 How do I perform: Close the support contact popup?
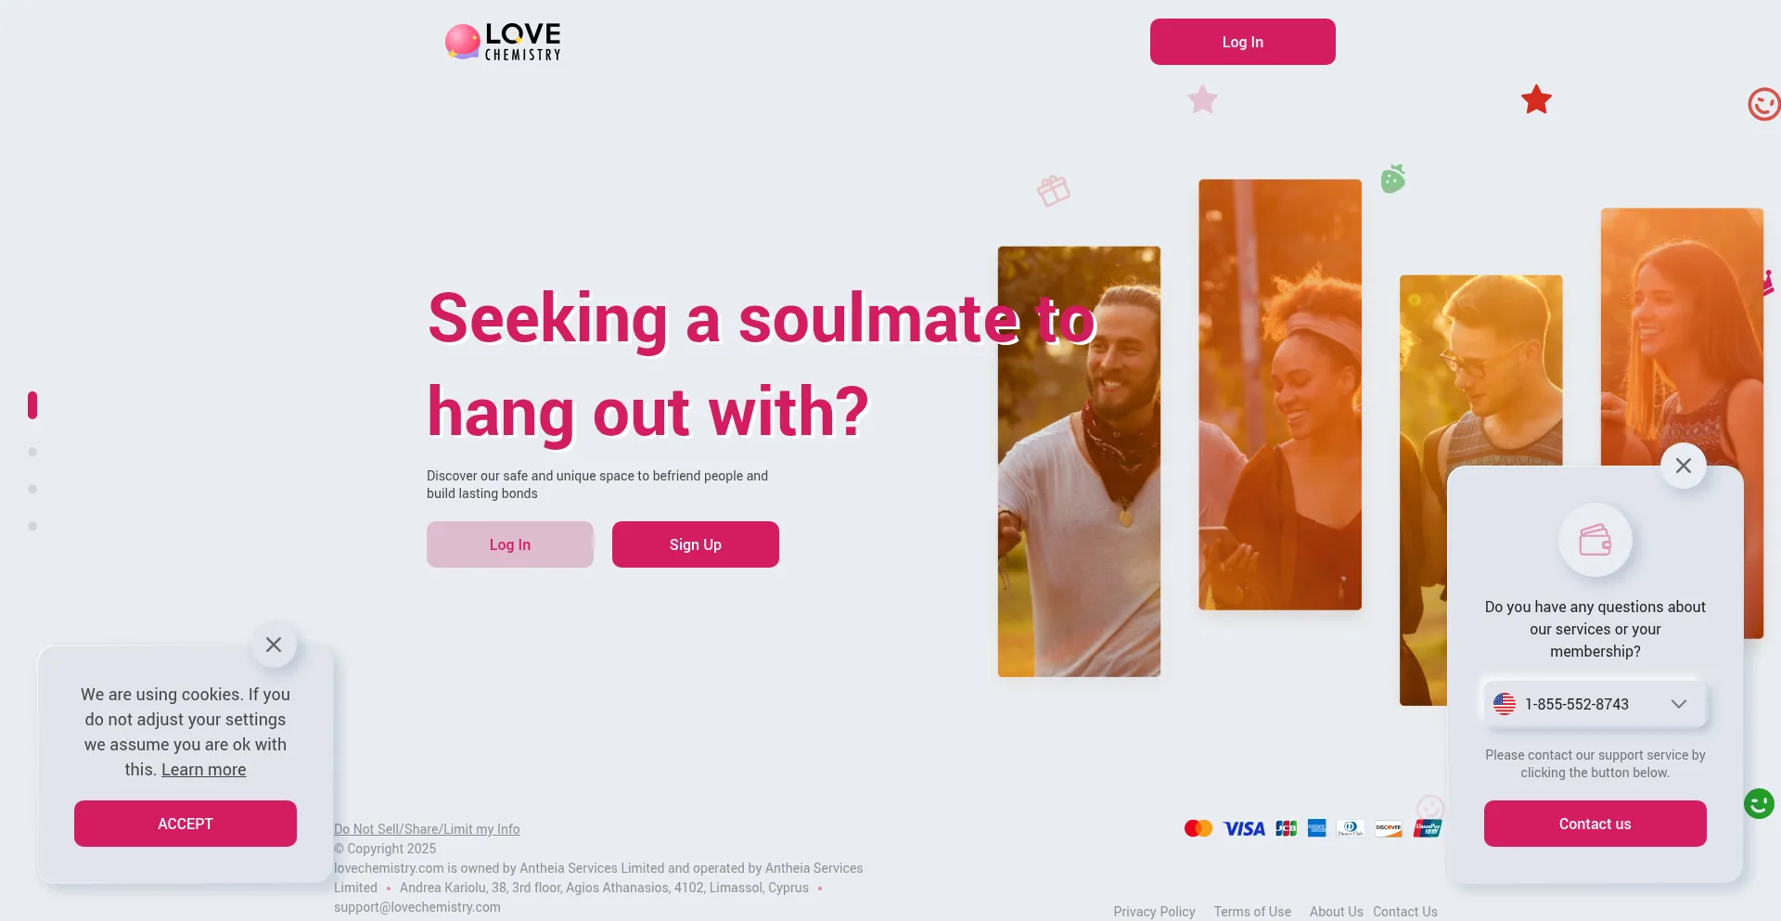1684,466
